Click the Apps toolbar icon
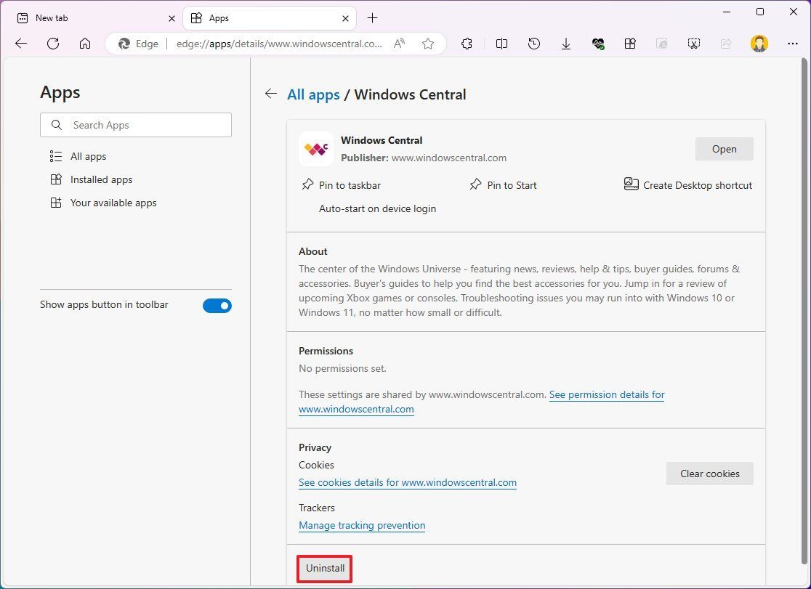Image resolution: width=811 pixels, height=589 pixels. pos(630,44)
